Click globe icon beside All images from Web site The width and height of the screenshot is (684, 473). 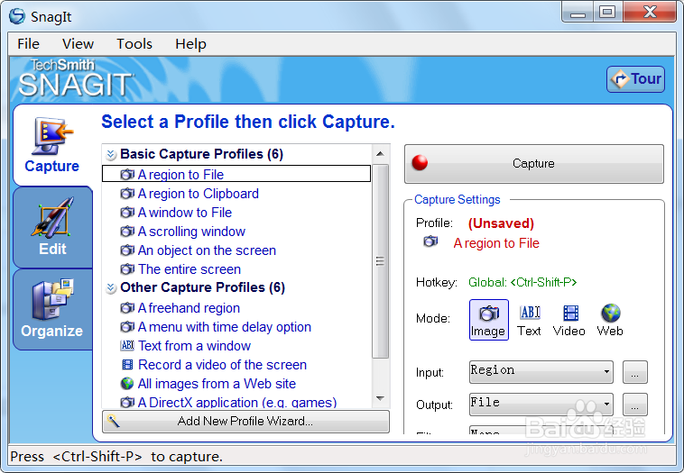click(x=127, y=384)
